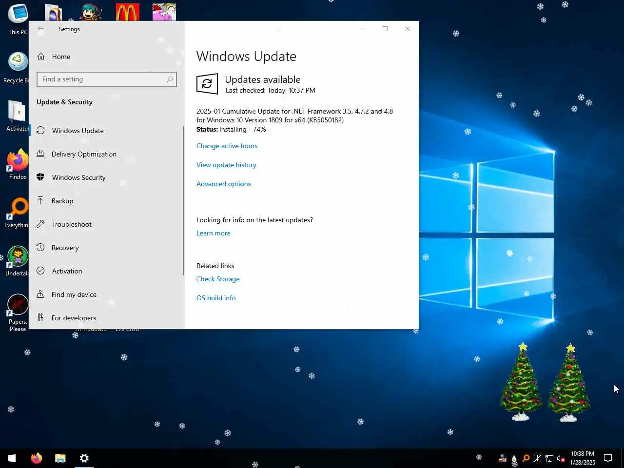
Task: Click Last checked: Today, 10:37 PM text
Action: (271, 90)
